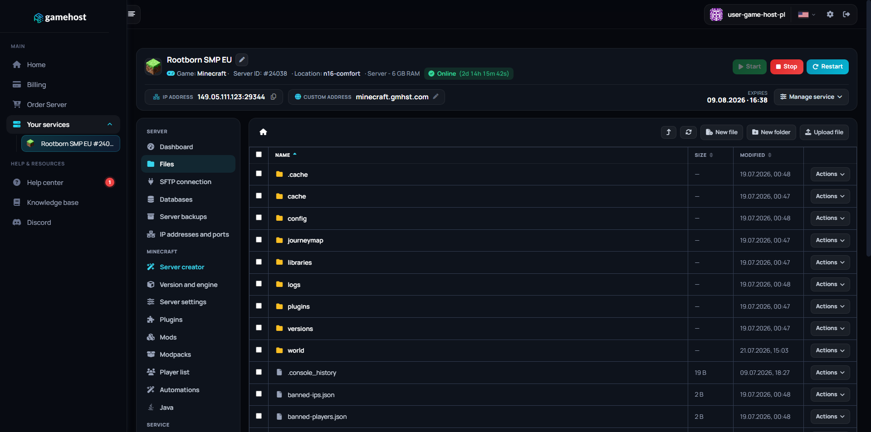
Task: Check the .cache folder checkbox
Action: 259,174
